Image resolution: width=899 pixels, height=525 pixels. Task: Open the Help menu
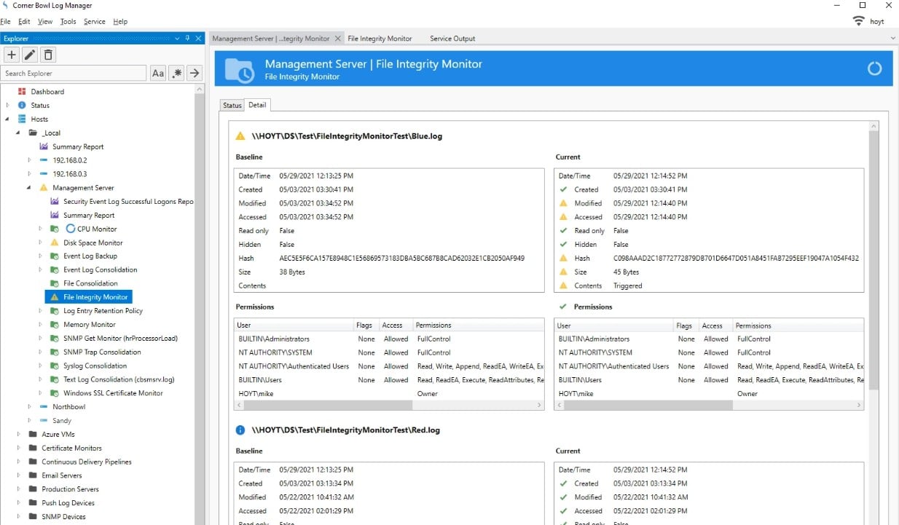tap(120, 21)
